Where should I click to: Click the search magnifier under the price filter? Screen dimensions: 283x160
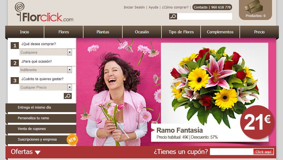[x=68, y=96]
